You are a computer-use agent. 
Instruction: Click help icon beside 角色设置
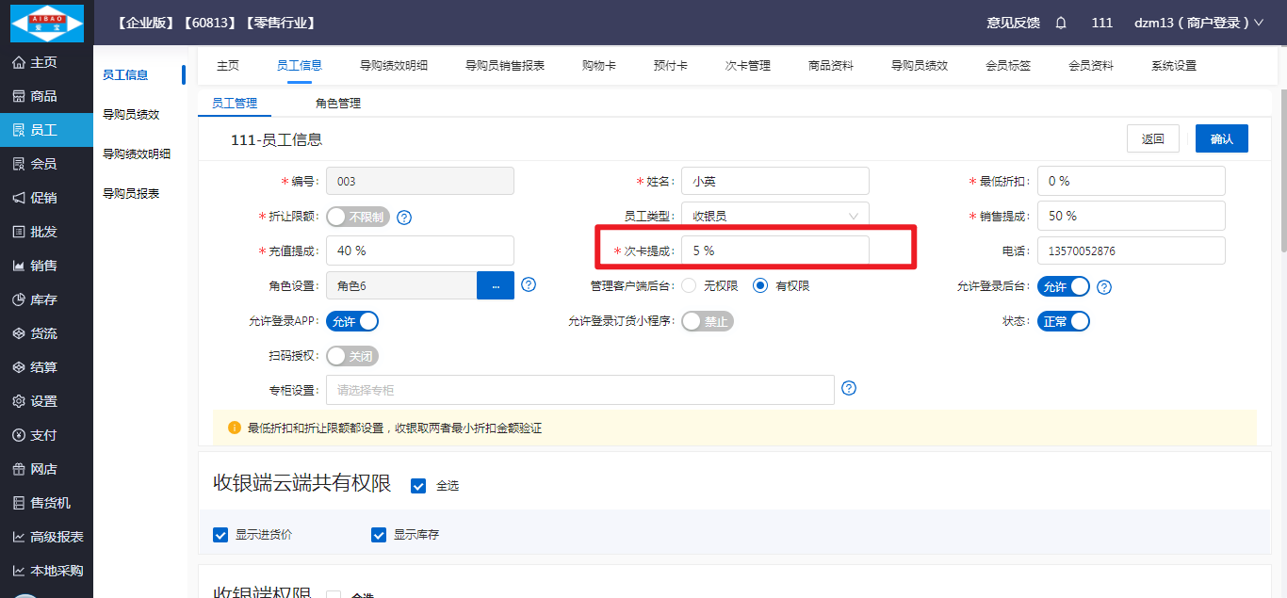(529, 284)
